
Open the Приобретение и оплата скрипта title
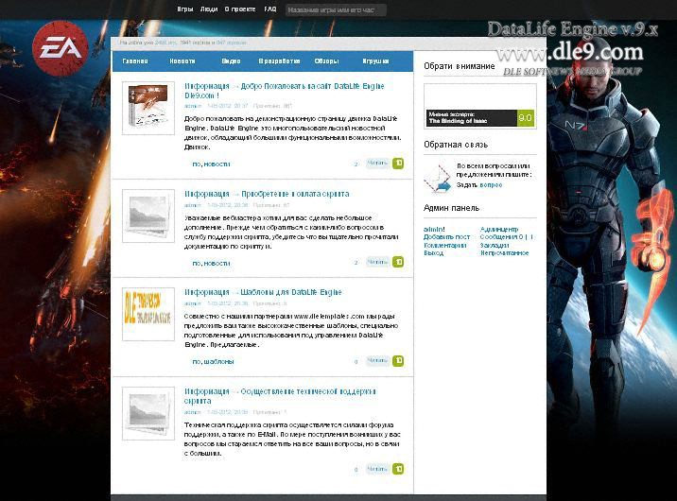point(267,194)
